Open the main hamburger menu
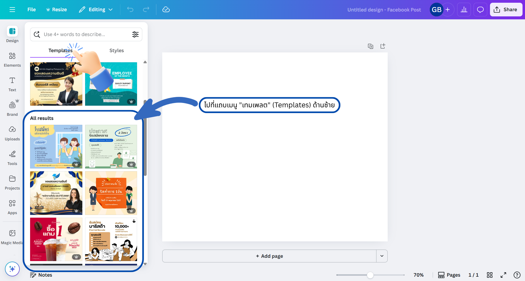The image size is (525, 281). click(x=12, y=10)
